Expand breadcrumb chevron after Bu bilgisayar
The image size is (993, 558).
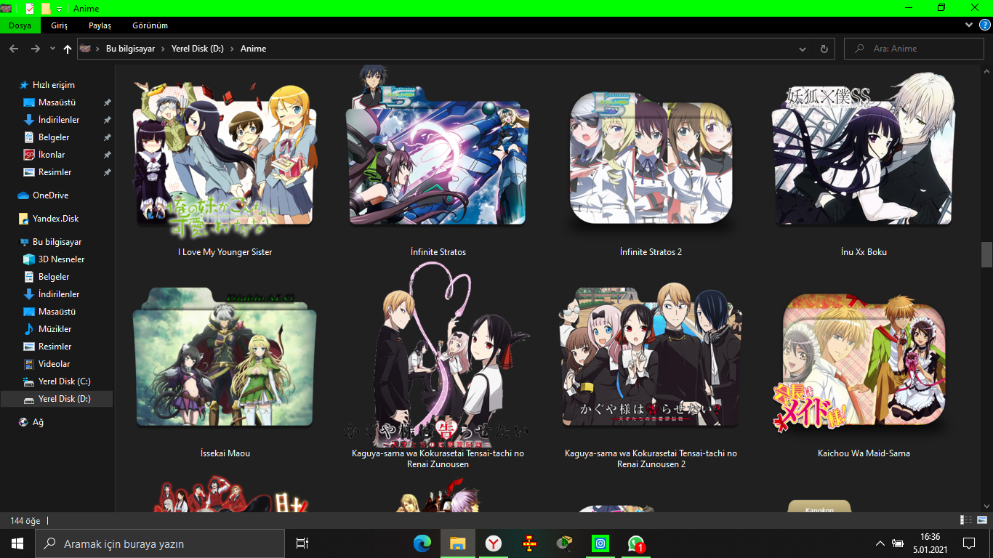coord(164,49)
